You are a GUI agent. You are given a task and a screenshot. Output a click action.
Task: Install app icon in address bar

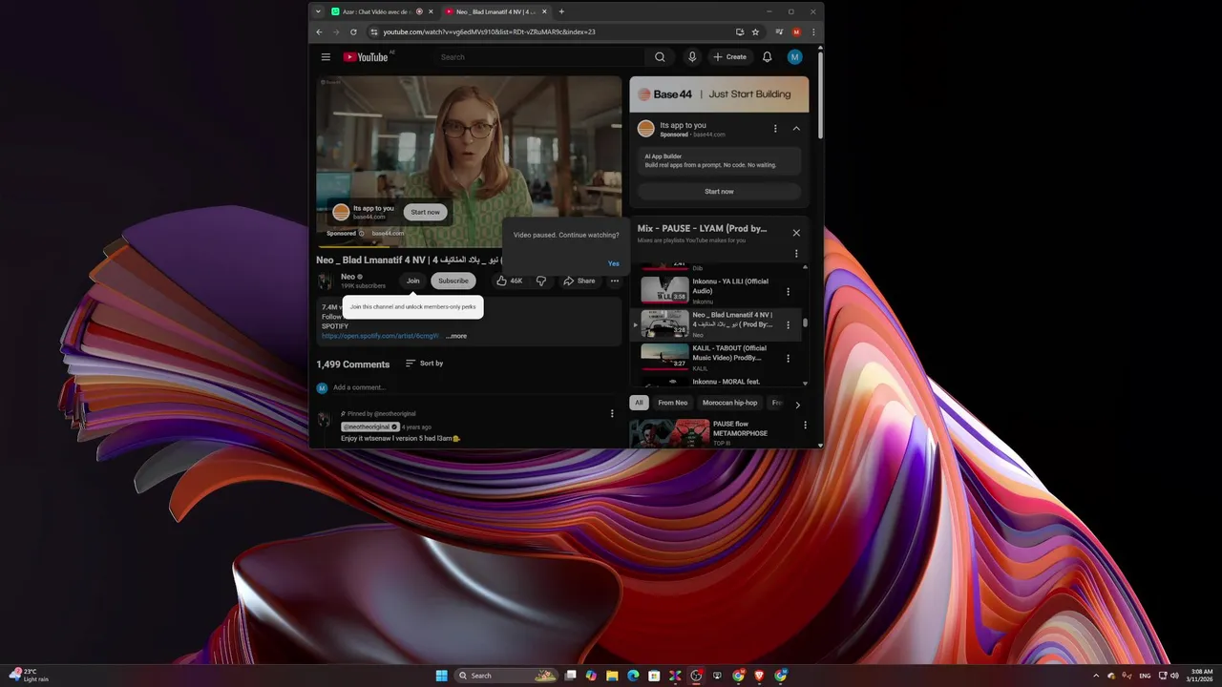[739, 31]
